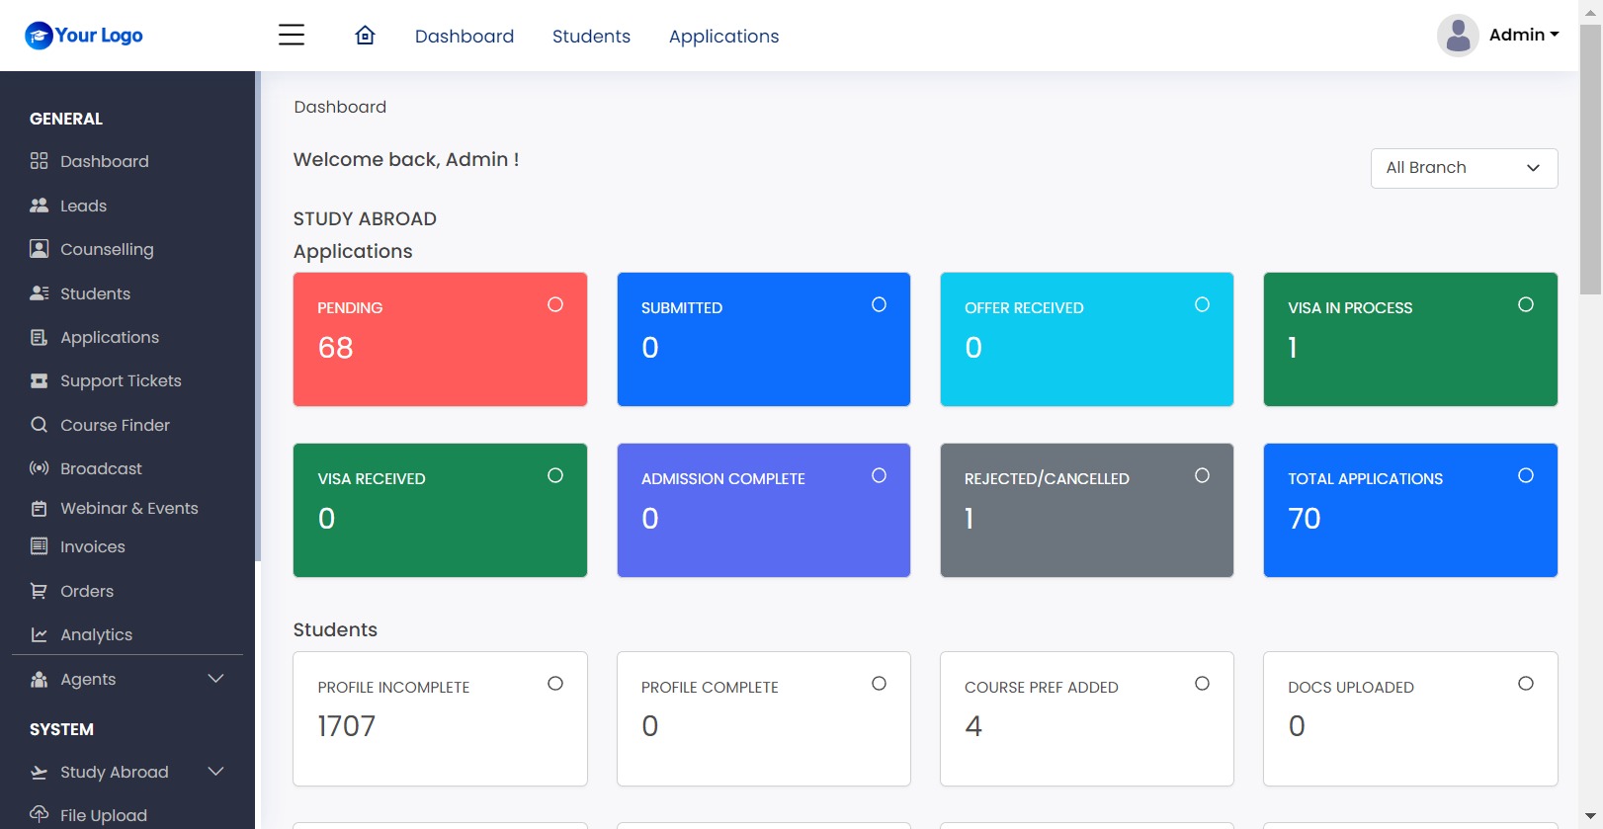The height and width of the screenshot is (829, 1603).
Task: Click the File Upload cloud icon
Action: coord(39,814)
